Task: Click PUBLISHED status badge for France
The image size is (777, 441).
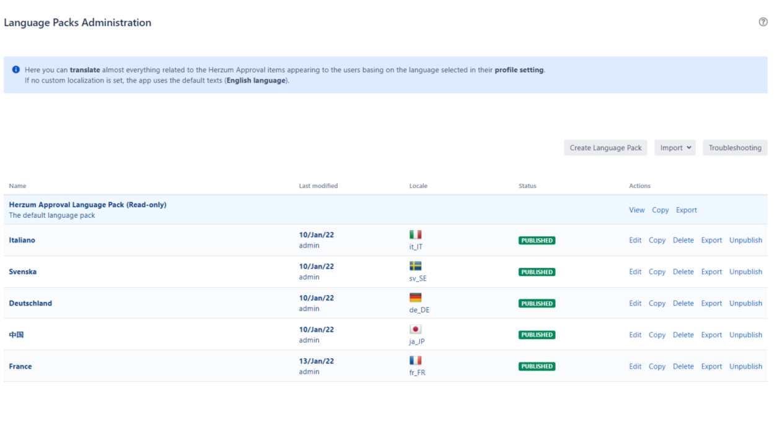Action: (x=537, y=367)
